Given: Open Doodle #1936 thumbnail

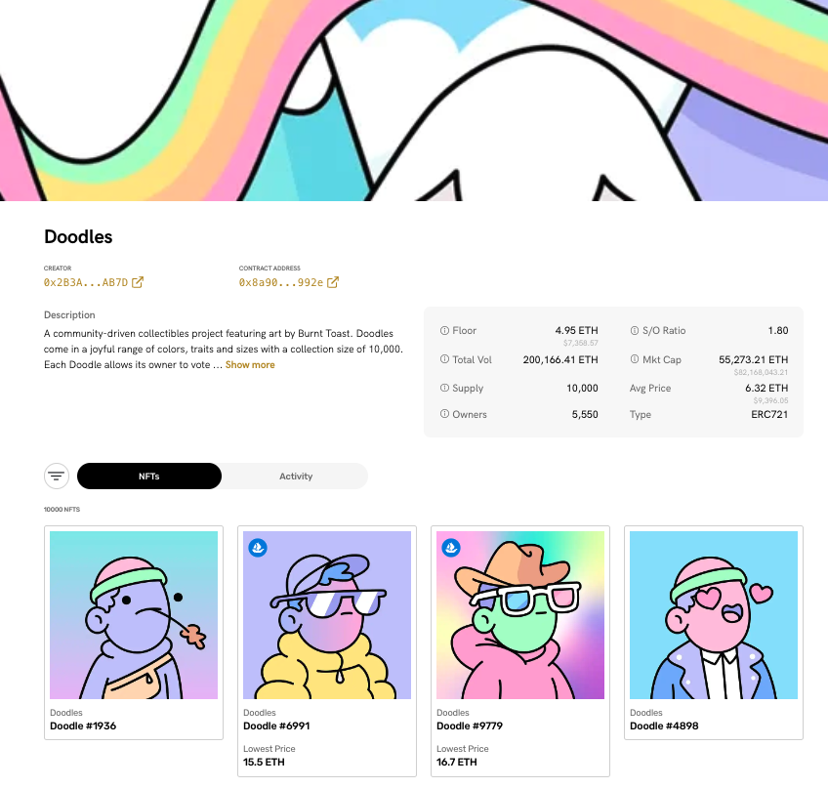Looking at the screenshot, I should click(x=134, y=615).
